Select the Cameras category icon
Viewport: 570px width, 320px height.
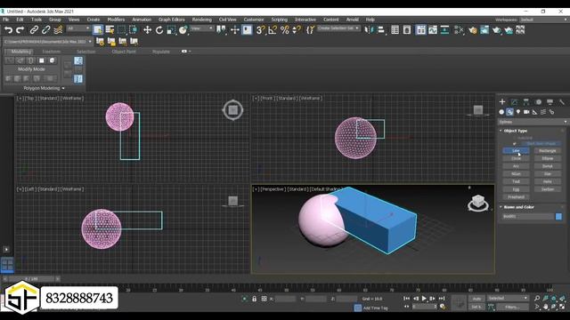coord(526,112)
